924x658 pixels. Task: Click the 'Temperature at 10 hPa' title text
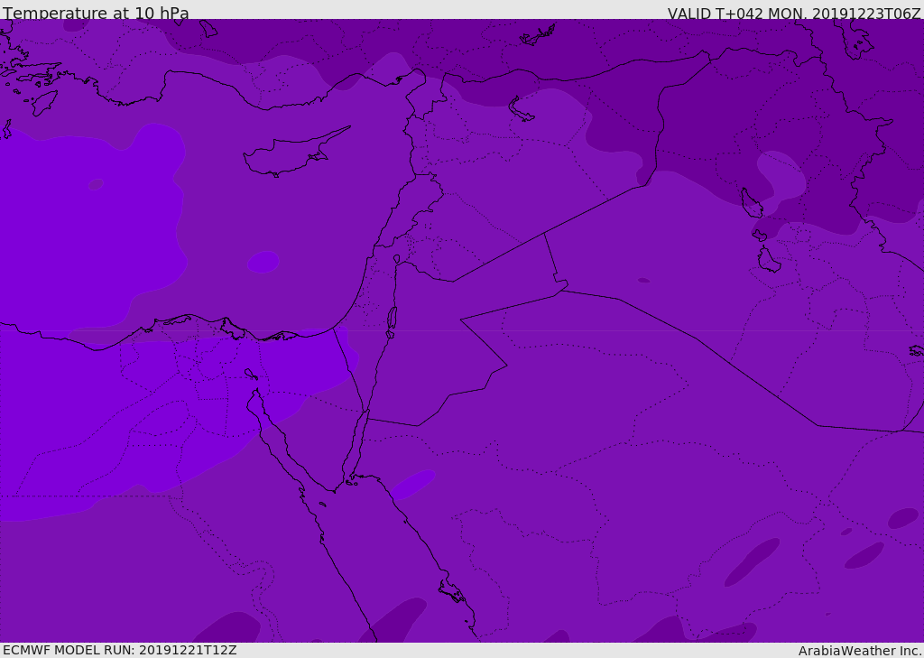pos(96,13)
